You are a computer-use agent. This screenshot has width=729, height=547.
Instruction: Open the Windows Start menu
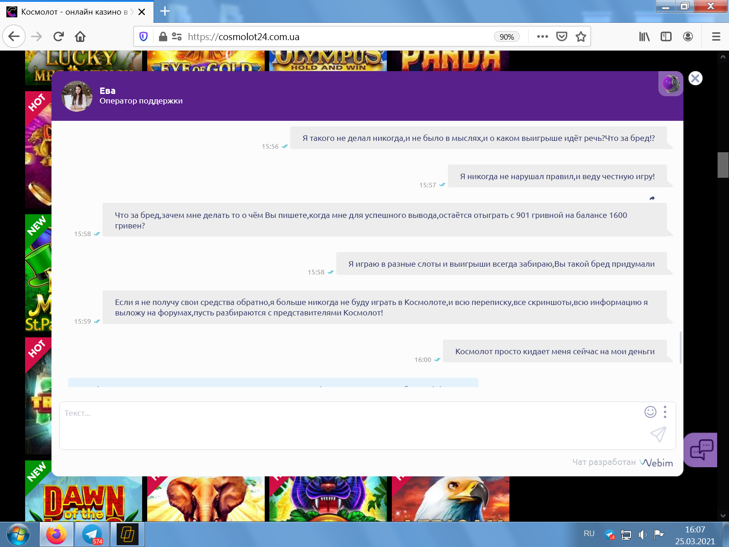[x=18, y=534]
